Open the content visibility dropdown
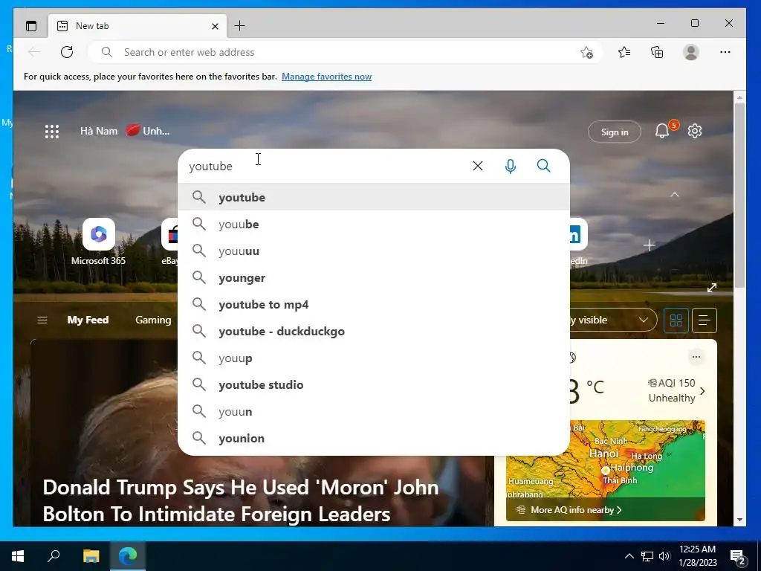This screenshot has width=761, height=571. pos(612,320)
